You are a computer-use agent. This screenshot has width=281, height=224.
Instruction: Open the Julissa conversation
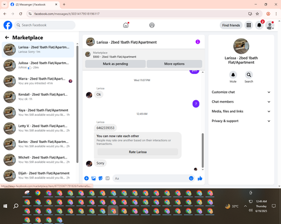click(x=38, y=66)
